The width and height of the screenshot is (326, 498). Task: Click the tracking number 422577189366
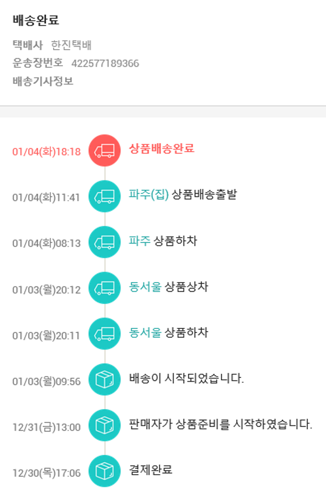(105, 64)
